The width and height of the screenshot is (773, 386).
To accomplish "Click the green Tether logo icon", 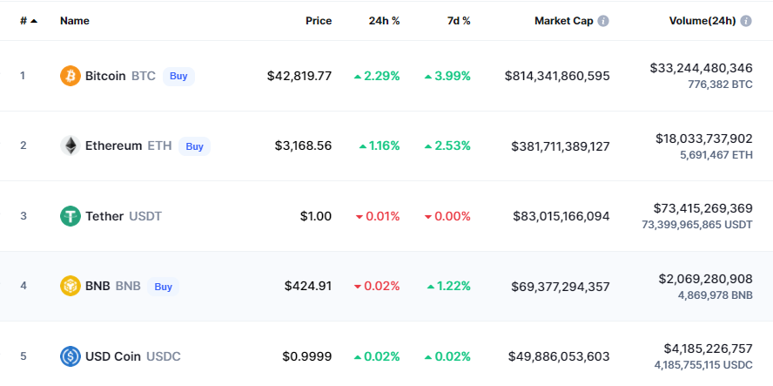I will coord(70,216).
